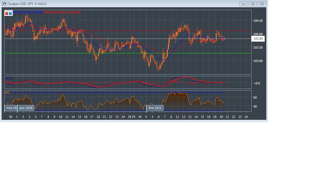The image size is (322, 181).
Task: Click the red square legend icon
Action: (7, 13)
